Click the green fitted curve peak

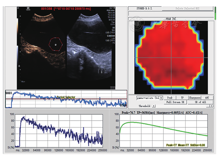coord(131,122)
